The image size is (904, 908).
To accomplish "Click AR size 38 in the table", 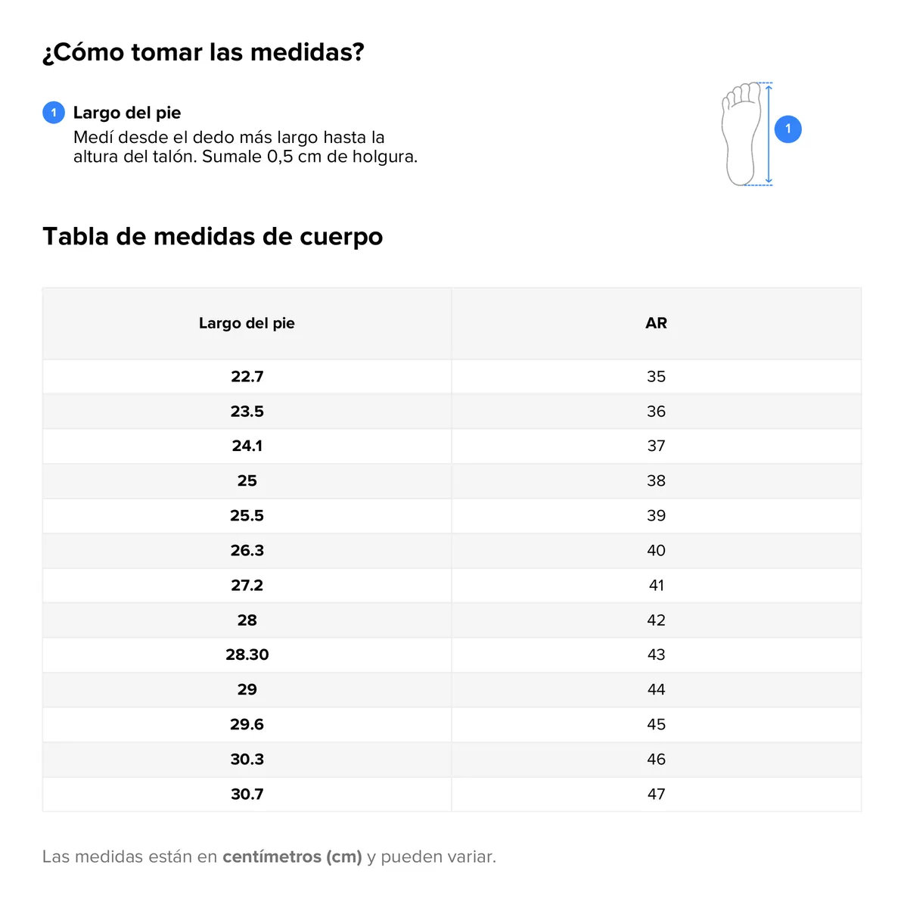I will 656,481.
